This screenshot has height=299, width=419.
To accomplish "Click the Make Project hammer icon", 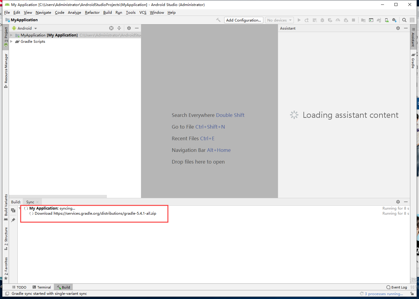I will [218, 20].
